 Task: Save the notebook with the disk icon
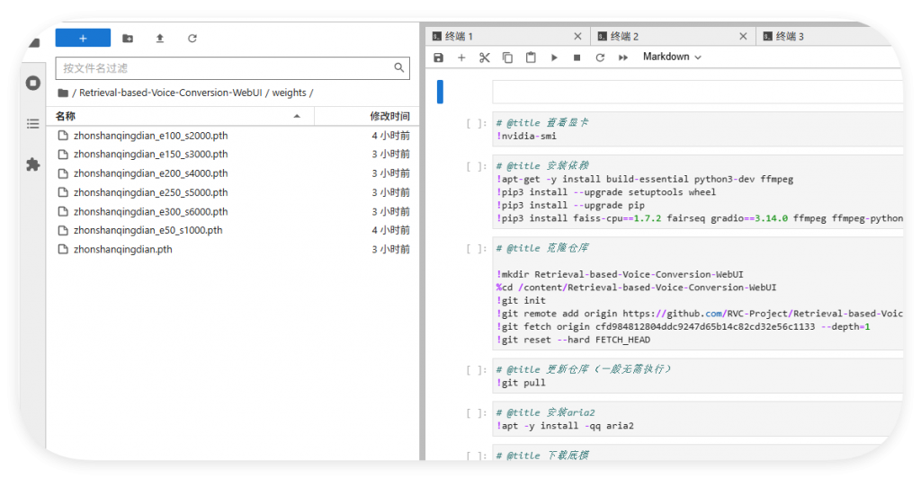(x=439, y=58)
